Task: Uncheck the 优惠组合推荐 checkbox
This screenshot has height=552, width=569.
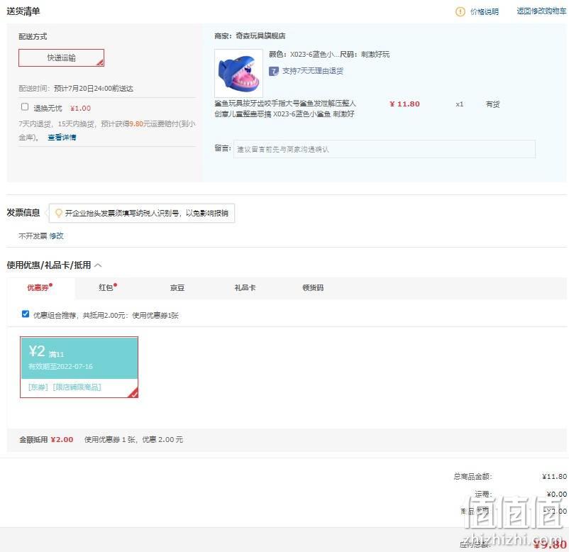Action: pyautogui.click(x=26, y=314)
